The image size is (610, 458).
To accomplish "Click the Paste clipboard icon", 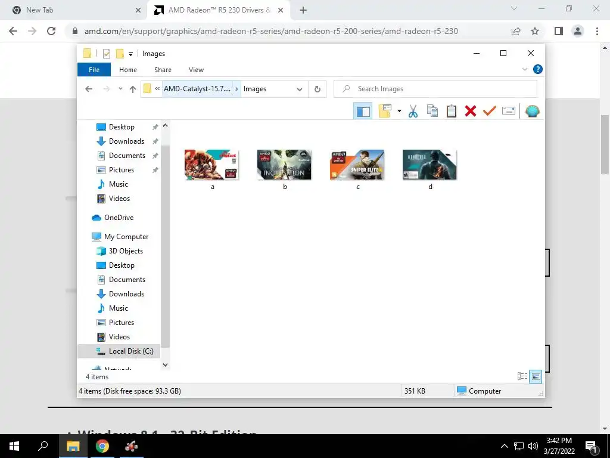I will pos(452,112).
